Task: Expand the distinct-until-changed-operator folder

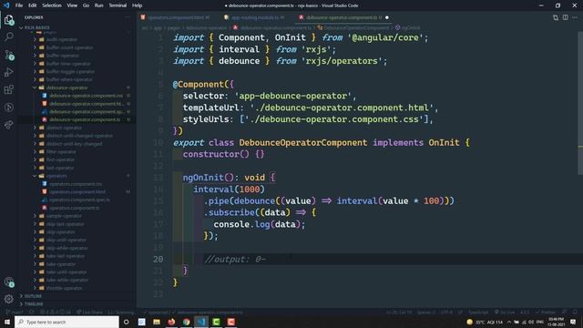Action: [x=79, y=136]
